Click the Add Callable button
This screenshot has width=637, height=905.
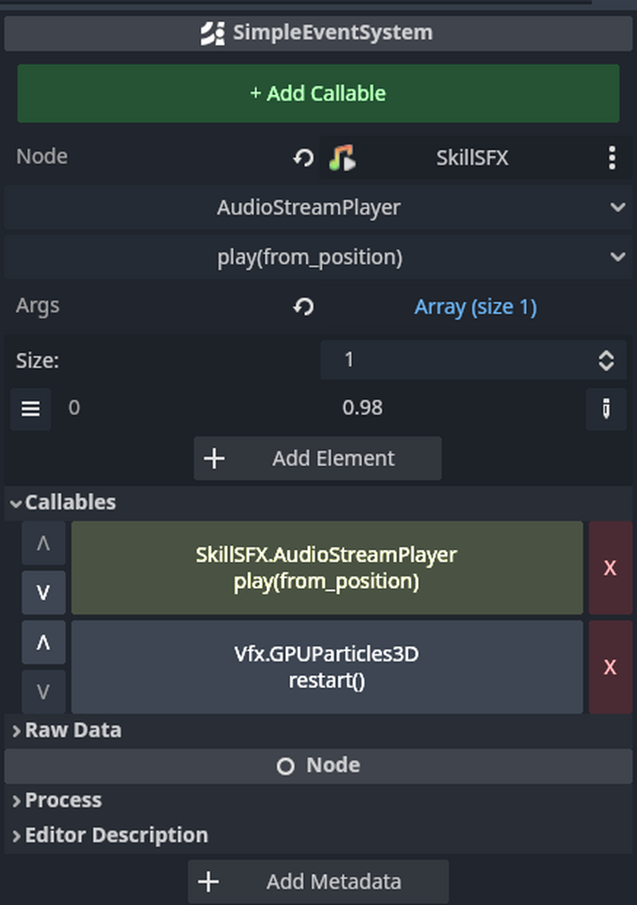pyautogui.click(x=318, y=93)
